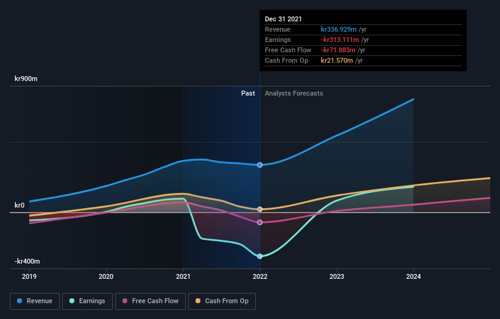The width and height of the screenshot is (500, 319).
Task: Click the 2023 x-axis label
Action: point(337,276)
